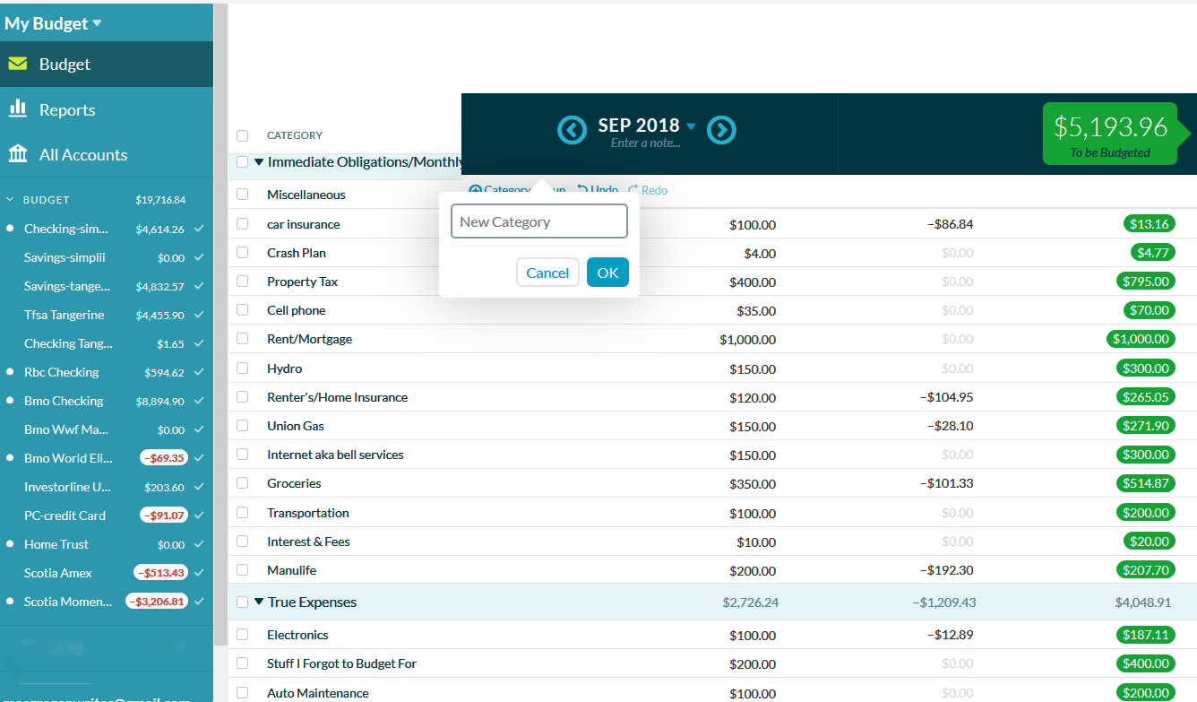The height and width of the screenshot is (702, 1197).
Task: Click Internet aka bell services category
Action: (x=335, y=455)
